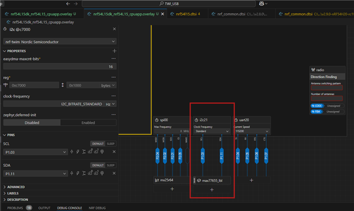Click the lightning bolt icon in the SDA pin row

pos(77,173)
